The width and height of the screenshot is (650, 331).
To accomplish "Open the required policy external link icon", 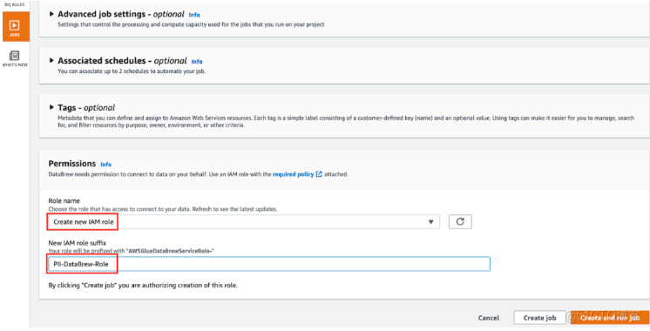I will (x=319, y=174).
